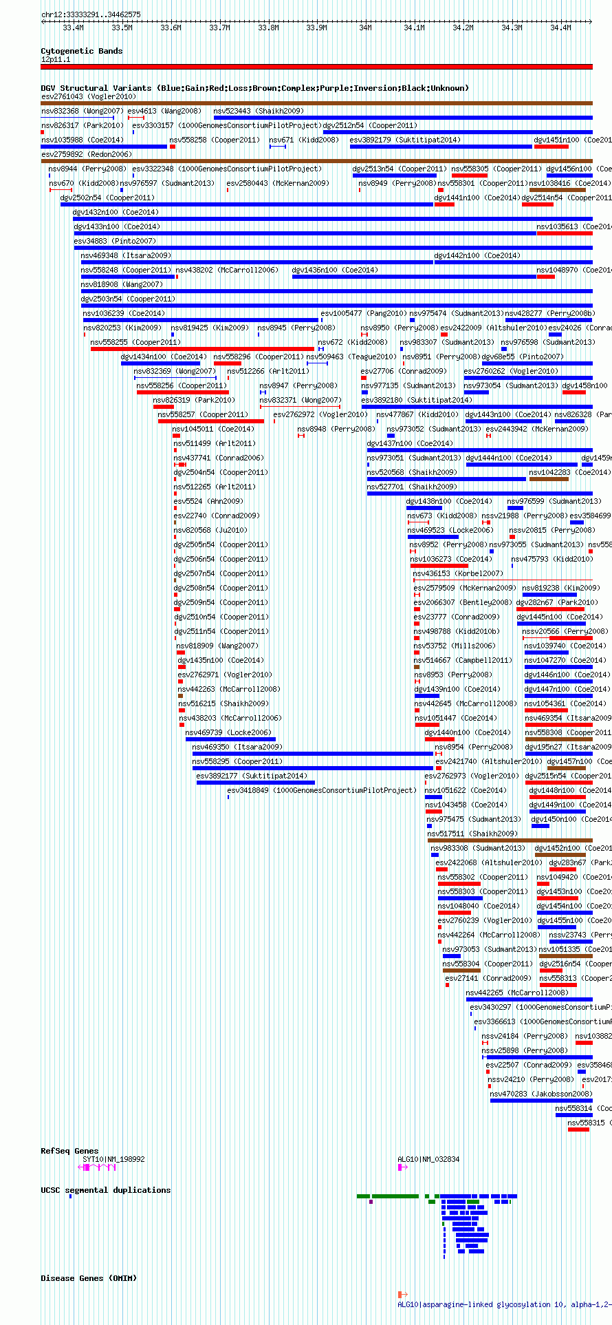Click the 33.4M ruler position
This screenshot has height=1325, width=612.
73,28
